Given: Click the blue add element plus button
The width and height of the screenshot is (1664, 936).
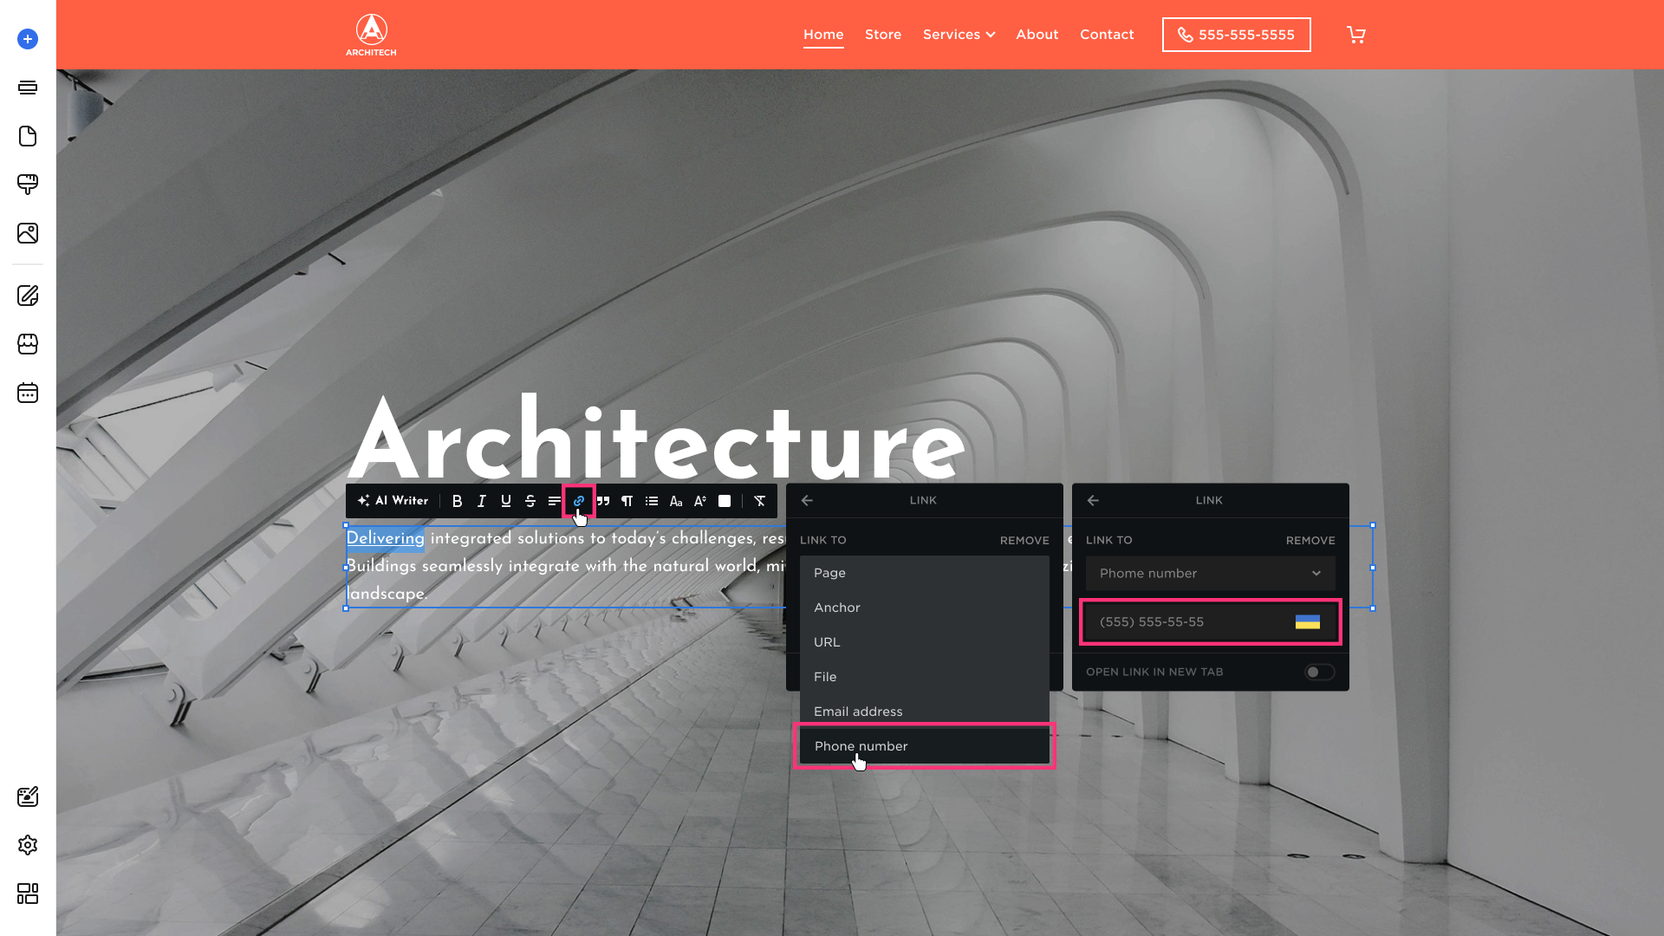Looking at the screenshot, I should [28, 39].
